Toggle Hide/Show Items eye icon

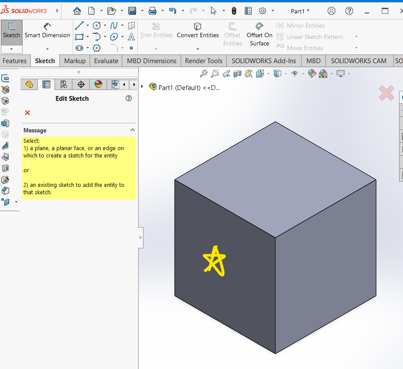tap(295, 74)
